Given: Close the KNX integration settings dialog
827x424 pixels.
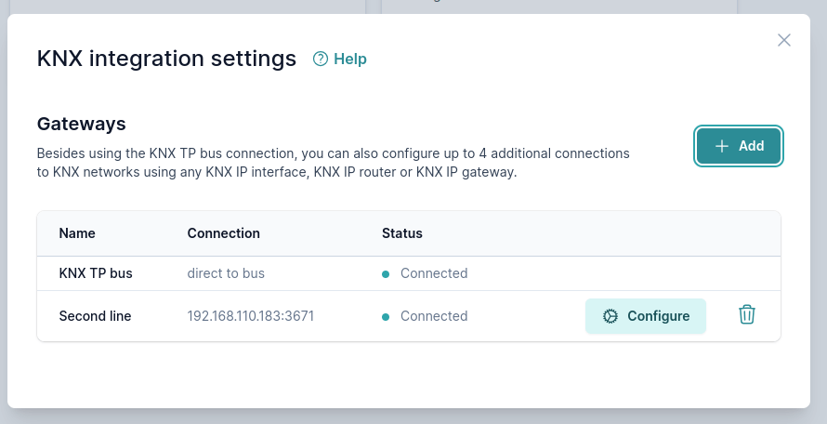Looking at the screenshot, I should pyautogui.click(x=784, y=40).
